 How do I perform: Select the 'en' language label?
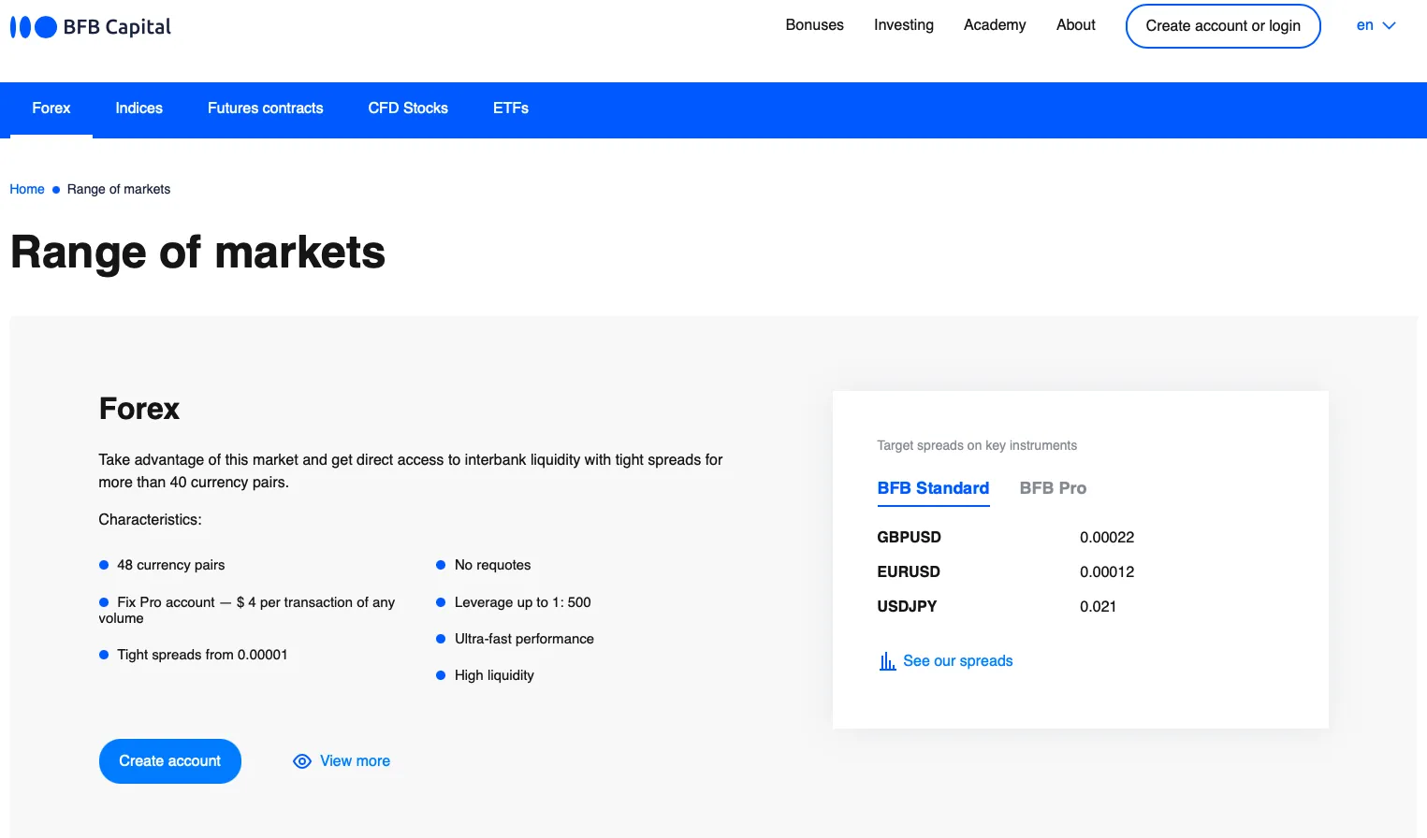[1365, 25]
